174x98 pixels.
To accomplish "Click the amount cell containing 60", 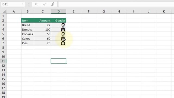I will tap(42, 39).
